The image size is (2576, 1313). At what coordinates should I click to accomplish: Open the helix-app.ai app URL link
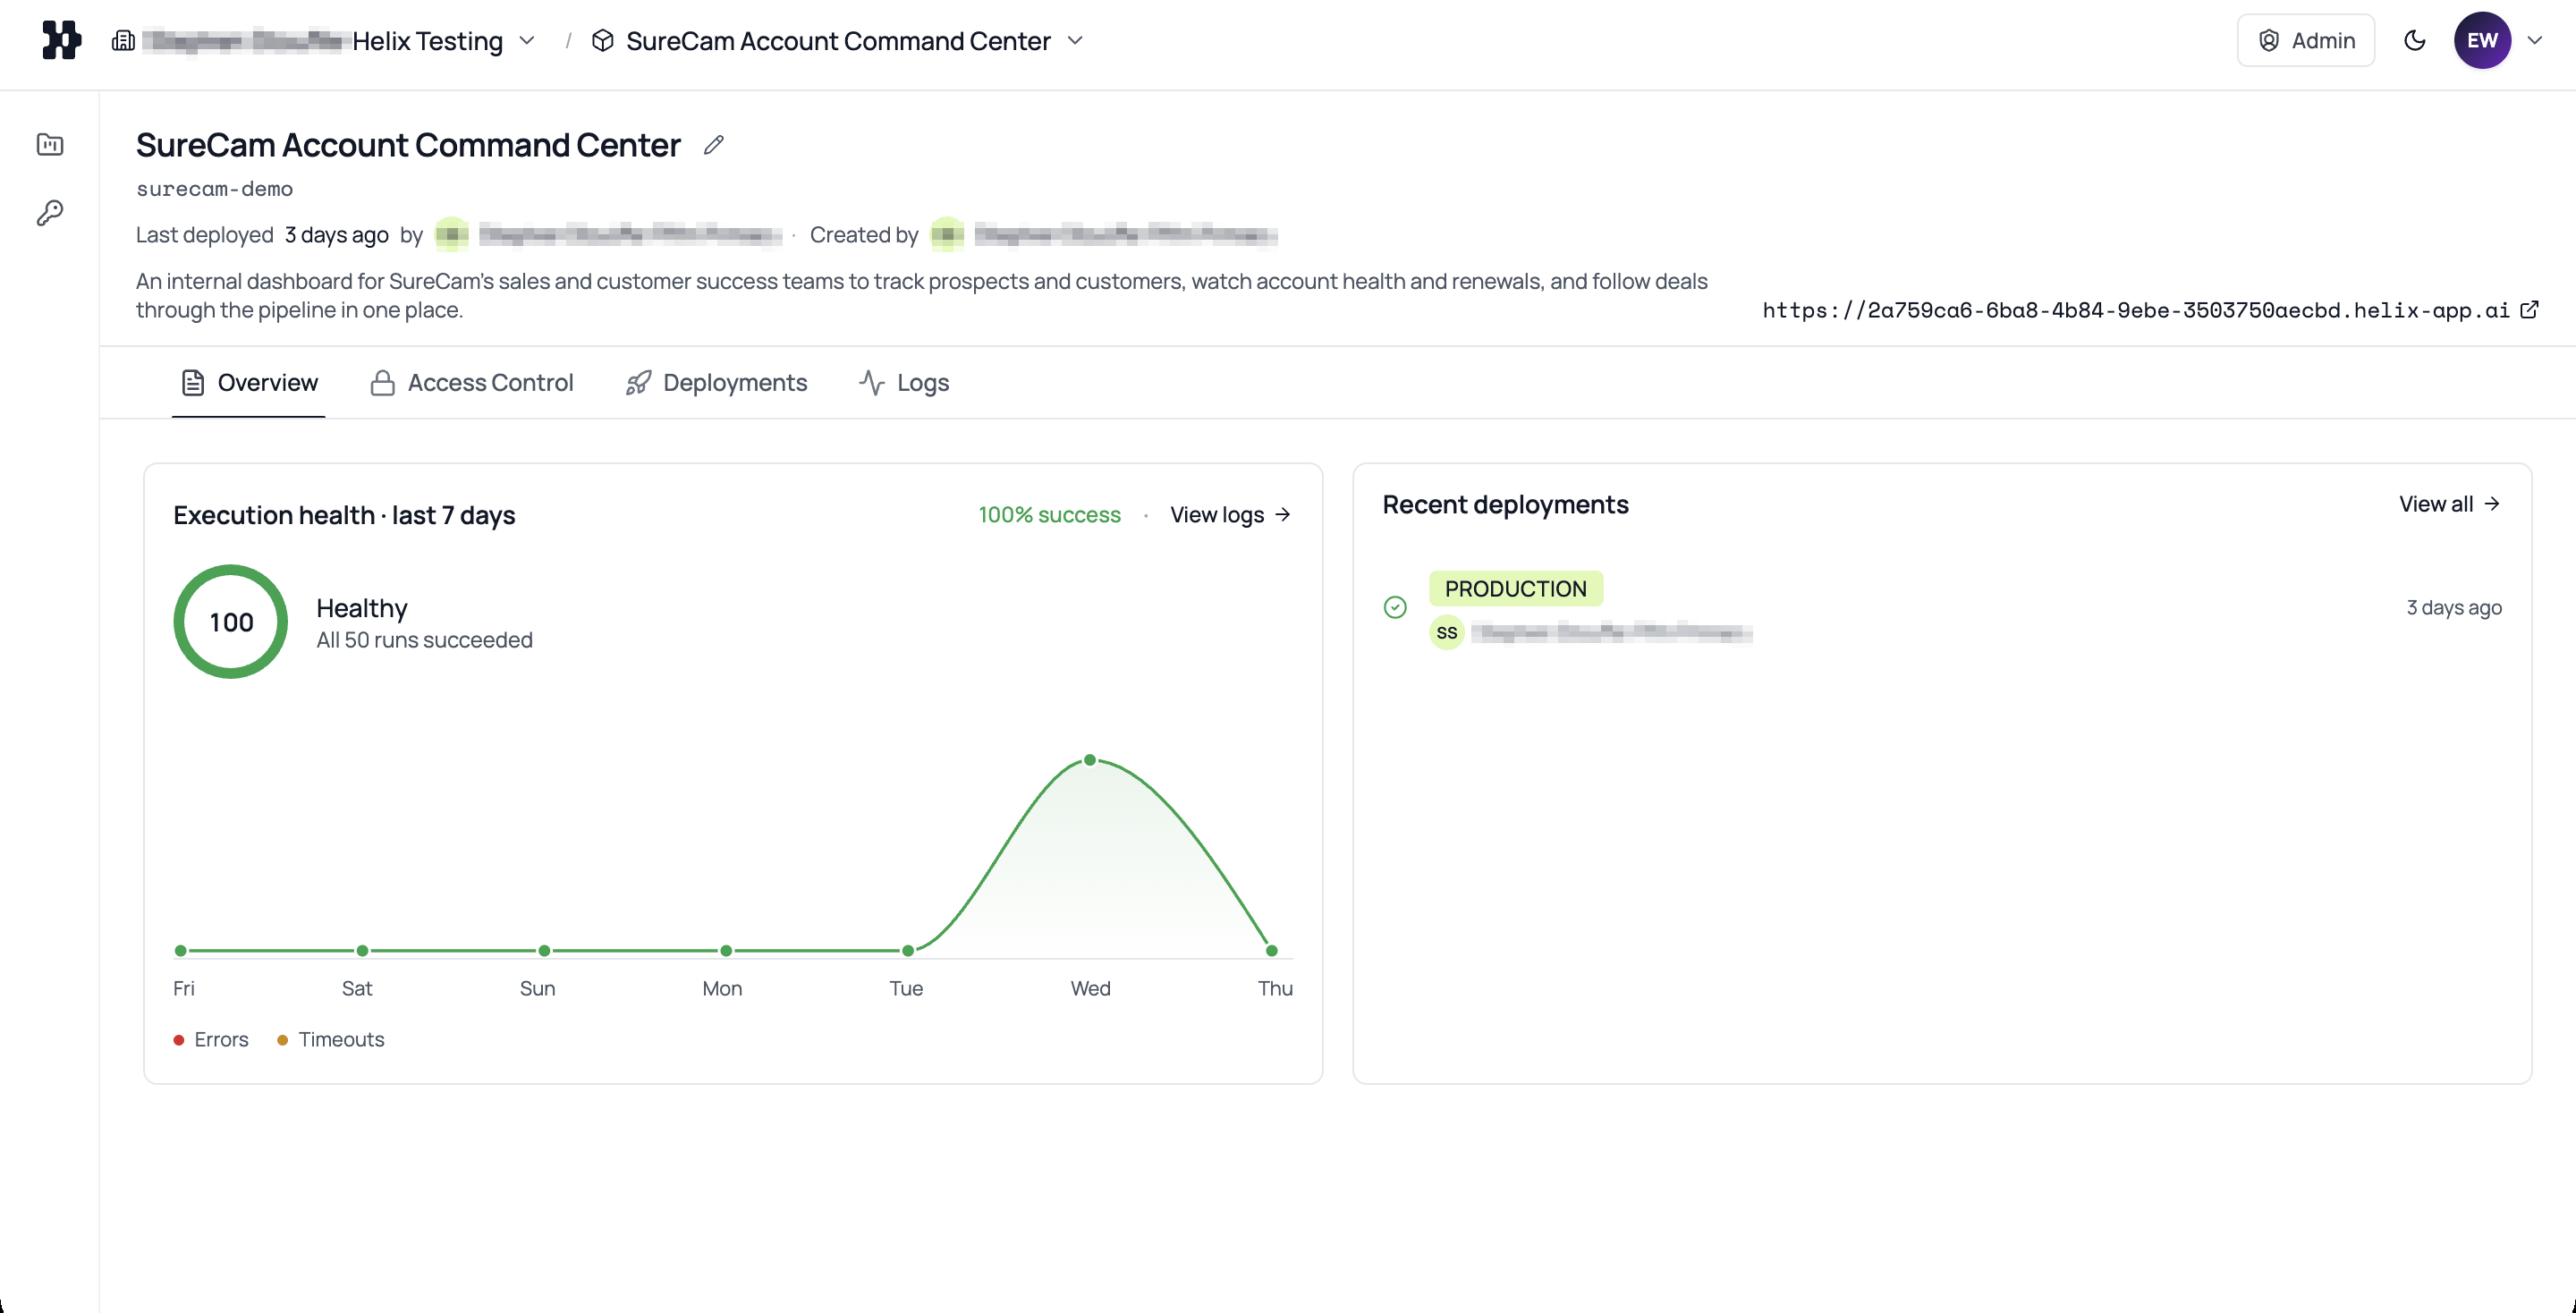tap(2135, 310)
